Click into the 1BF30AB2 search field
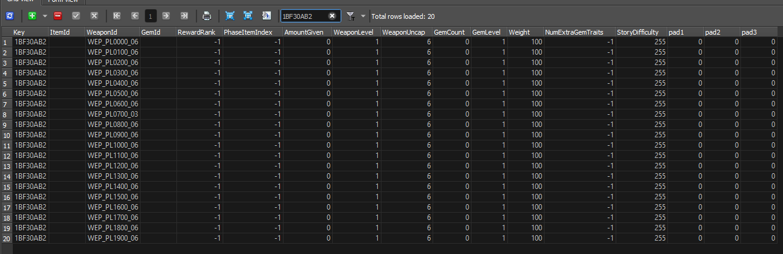783x254 pixels. tap(303, 16)
